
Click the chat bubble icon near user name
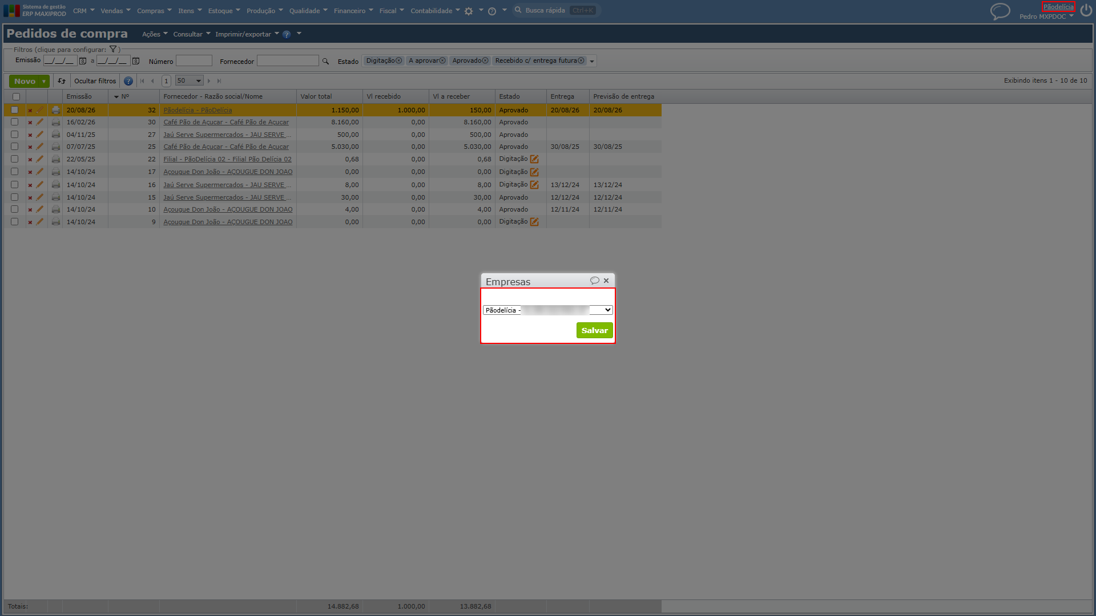[x=1000, y=11]
